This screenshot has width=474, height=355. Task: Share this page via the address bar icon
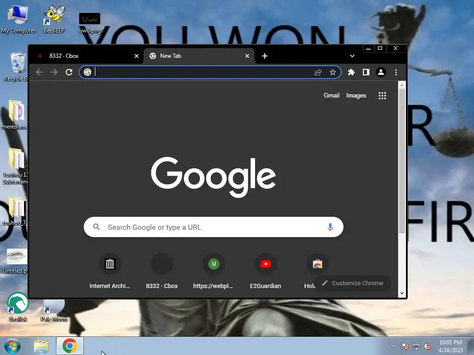click(x=318, y=73)
